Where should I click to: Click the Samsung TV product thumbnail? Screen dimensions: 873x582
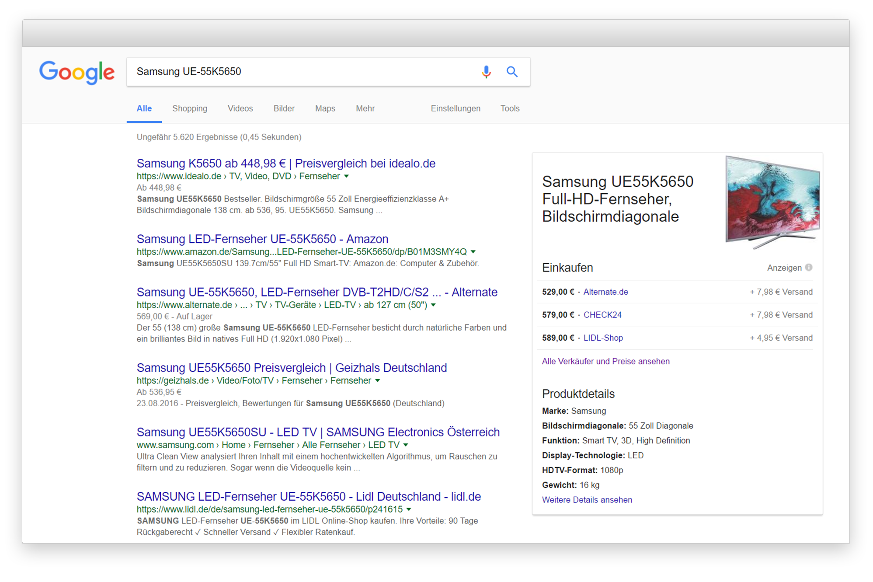coord(772,201)
